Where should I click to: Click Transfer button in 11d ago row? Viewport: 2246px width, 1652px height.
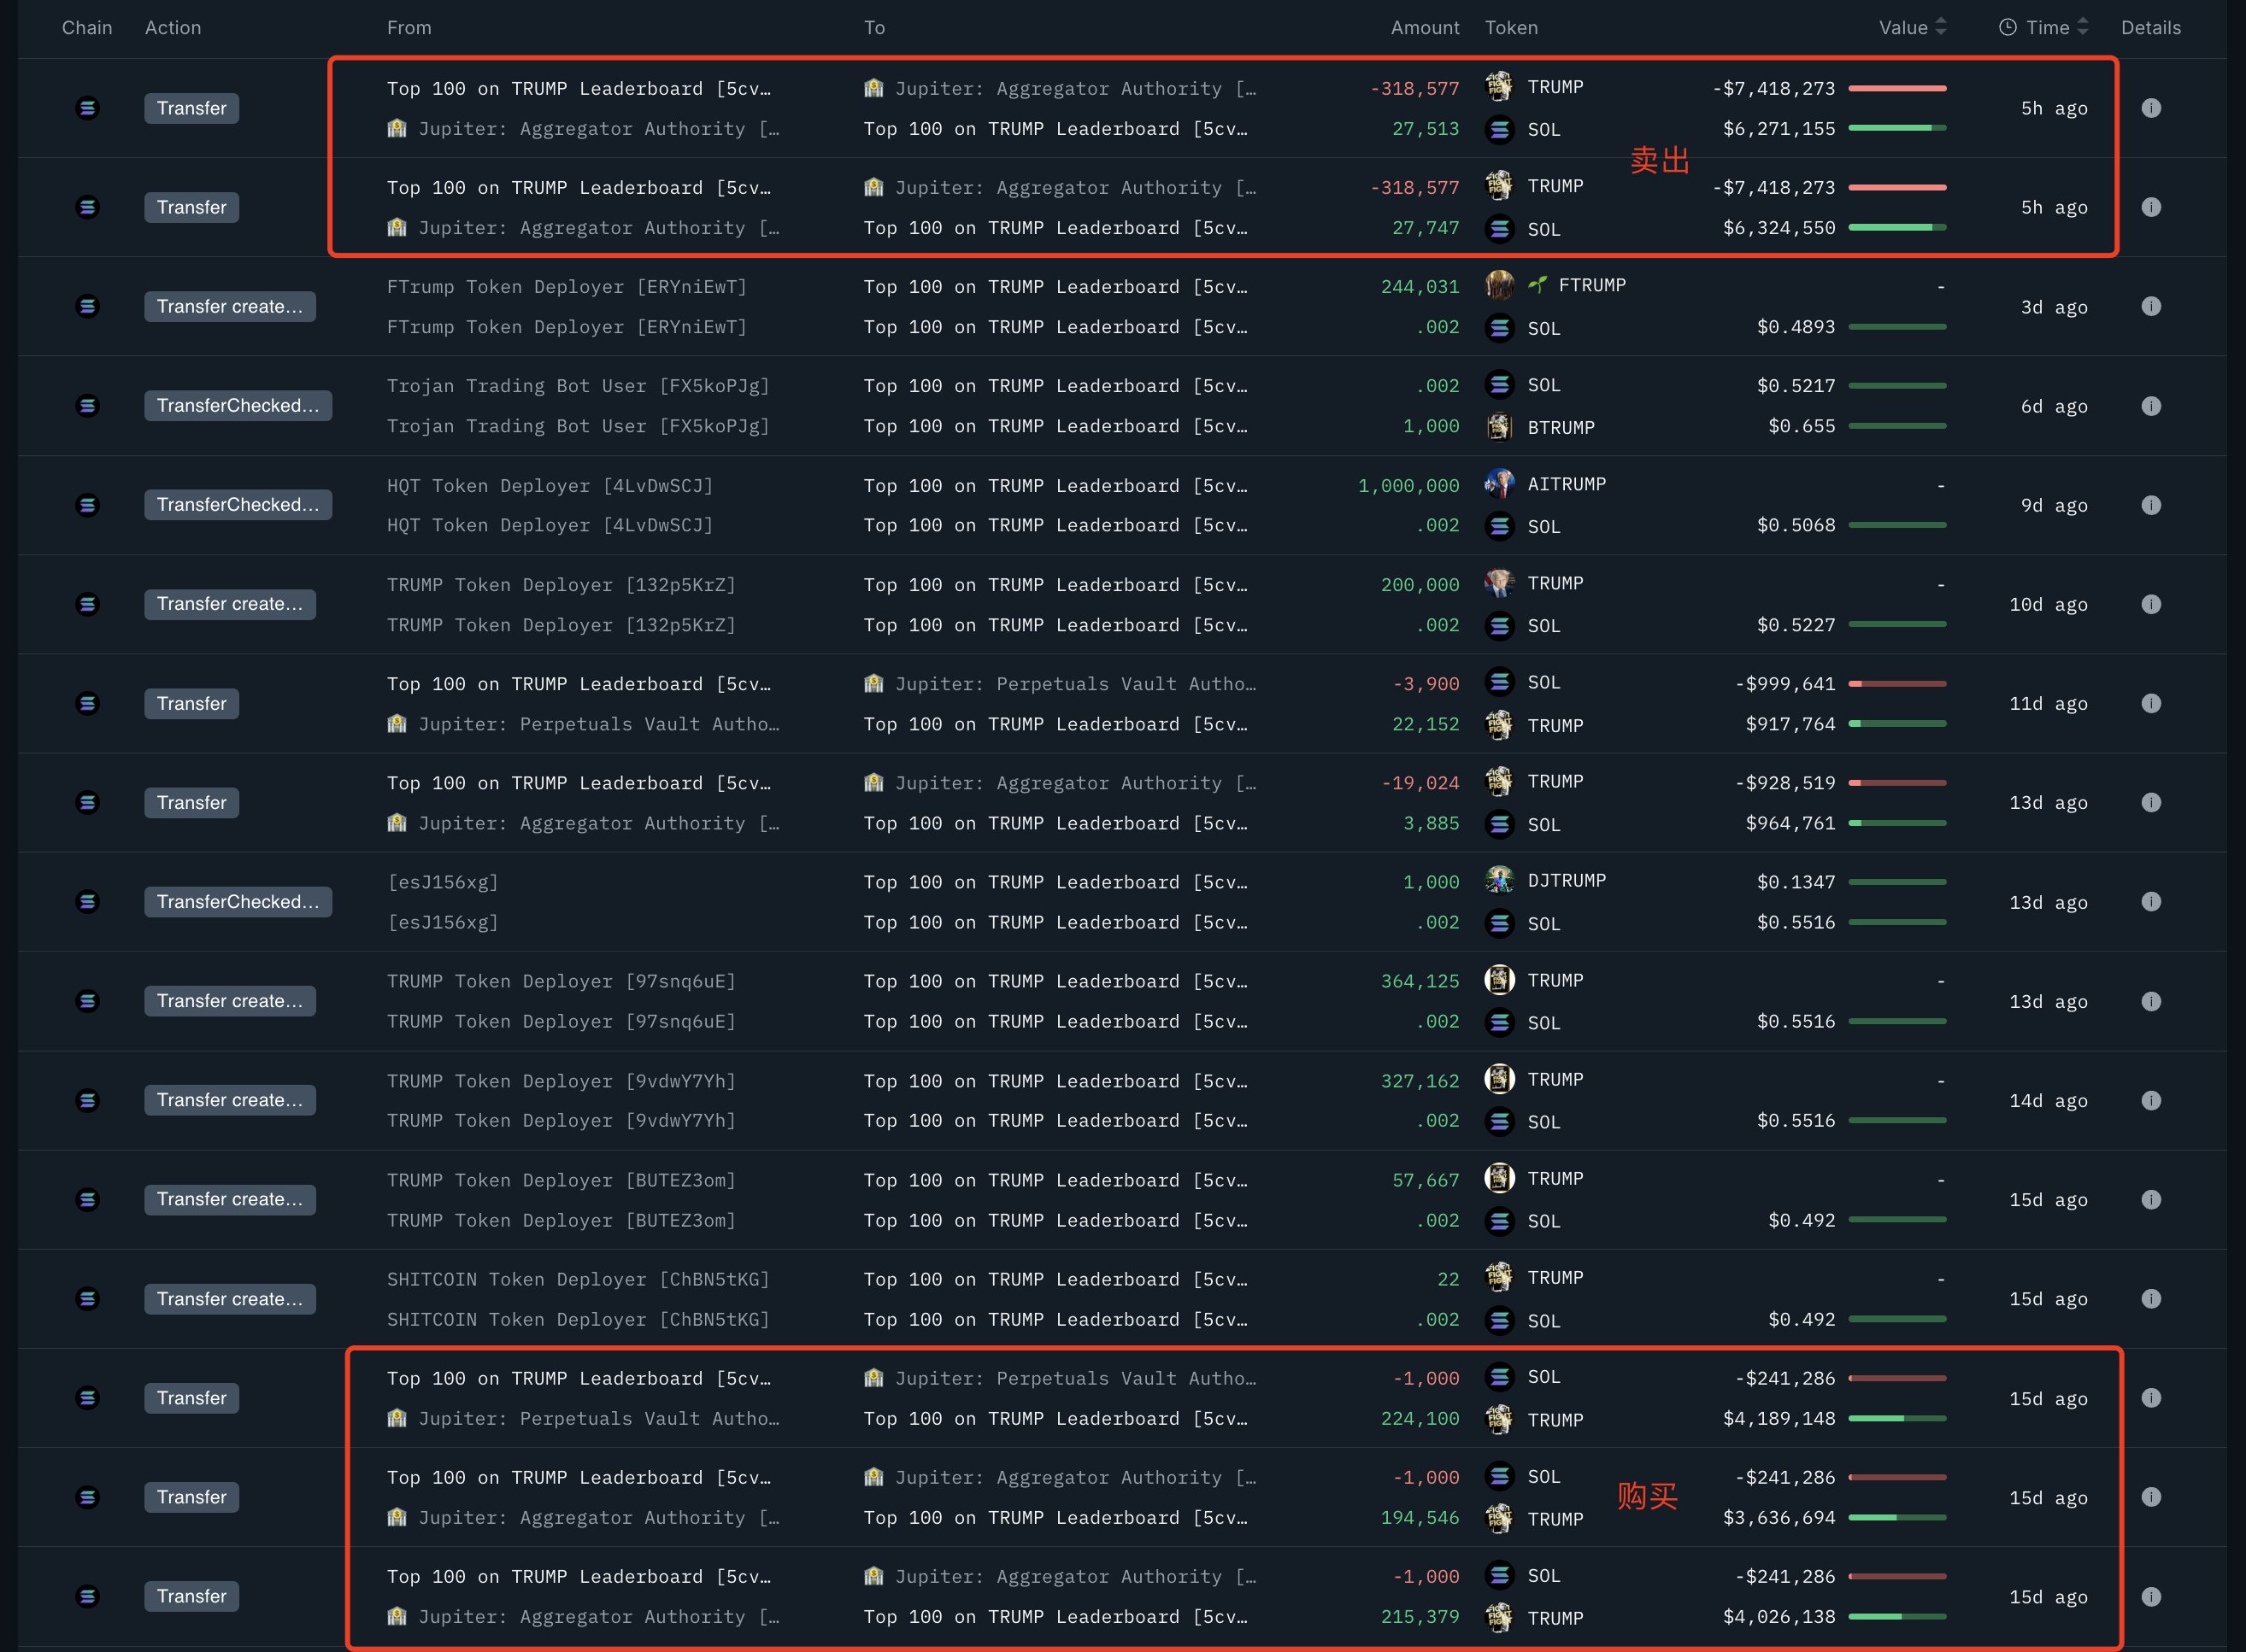coord(191,703)
